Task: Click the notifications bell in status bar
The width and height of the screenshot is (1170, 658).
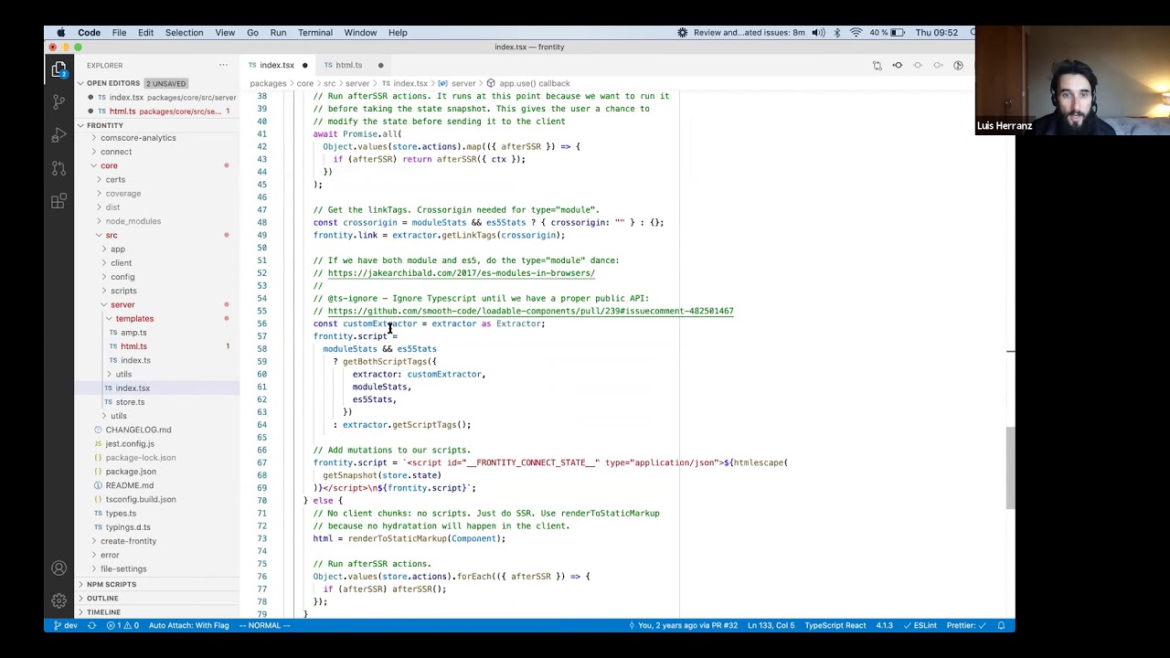Action: point(1001,625)
